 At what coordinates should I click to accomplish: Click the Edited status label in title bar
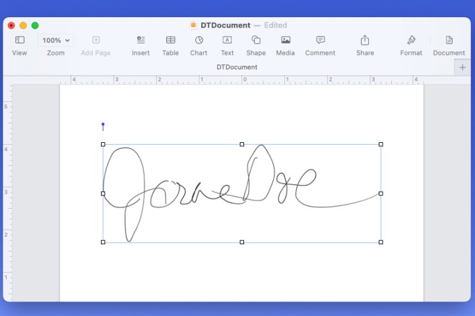275,25
